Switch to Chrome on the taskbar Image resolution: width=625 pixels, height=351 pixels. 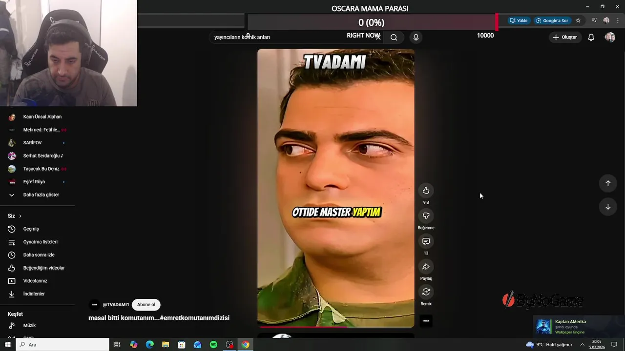coord(246,345)
